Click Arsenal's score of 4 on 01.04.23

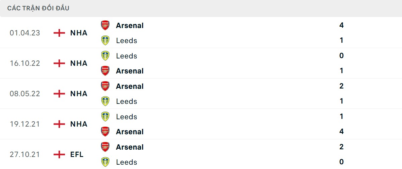(341, 25)
